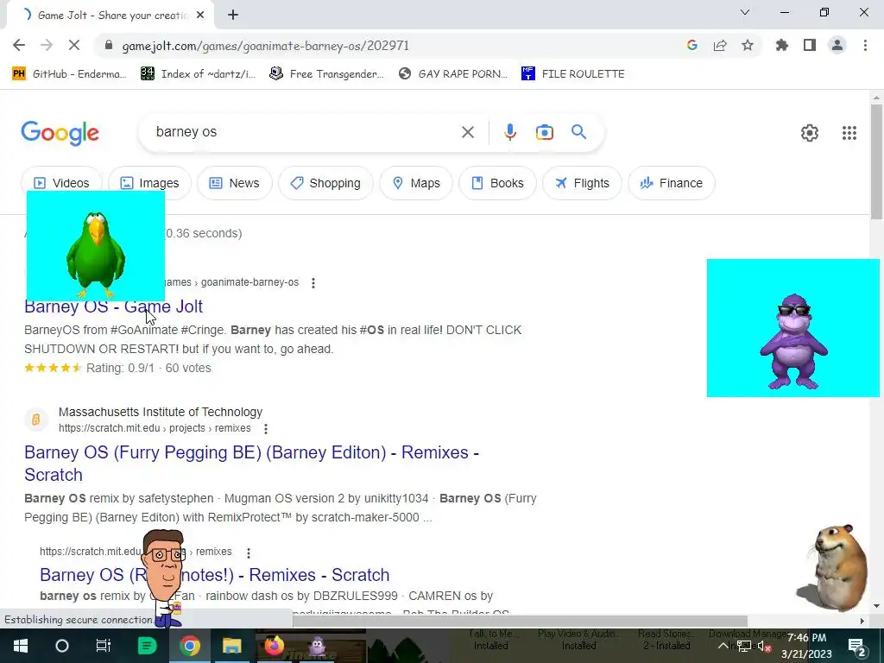Open Cortana search circle on taskbar
The image size is (884, 663).
click(62, 646)
